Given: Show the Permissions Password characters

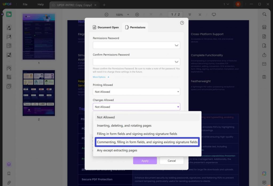Looking at the screenshot, I should point(176,45).
